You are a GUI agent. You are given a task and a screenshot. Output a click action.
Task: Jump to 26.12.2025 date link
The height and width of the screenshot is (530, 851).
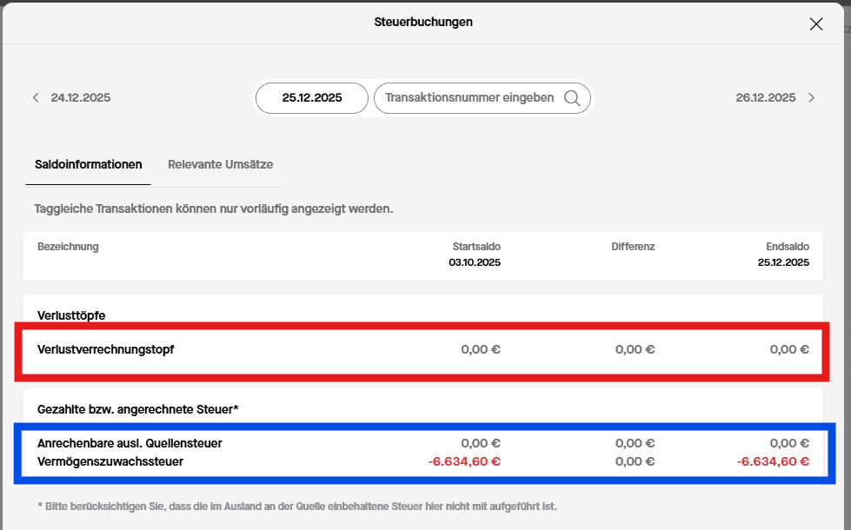click(x=765, y=98)
